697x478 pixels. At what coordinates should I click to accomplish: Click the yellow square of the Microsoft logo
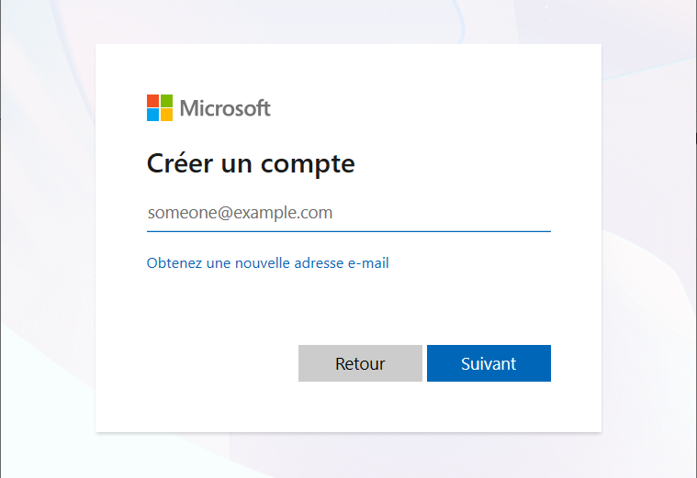tap(166, 115)
